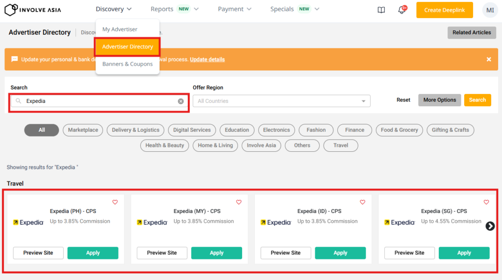Favorite the Expedia (PH) - CPS offer
Image resolution: width=502 pixels, height=280 pixels.
115,202
